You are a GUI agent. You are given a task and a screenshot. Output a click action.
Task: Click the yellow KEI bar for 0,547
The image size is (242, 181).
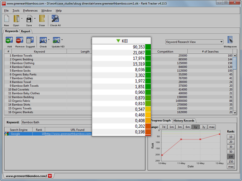coord(148,109)
